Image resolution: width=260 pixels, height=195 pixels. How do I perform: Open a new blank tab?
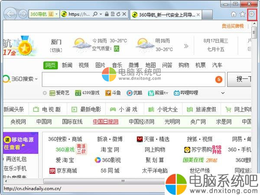(x=207, y=14)
